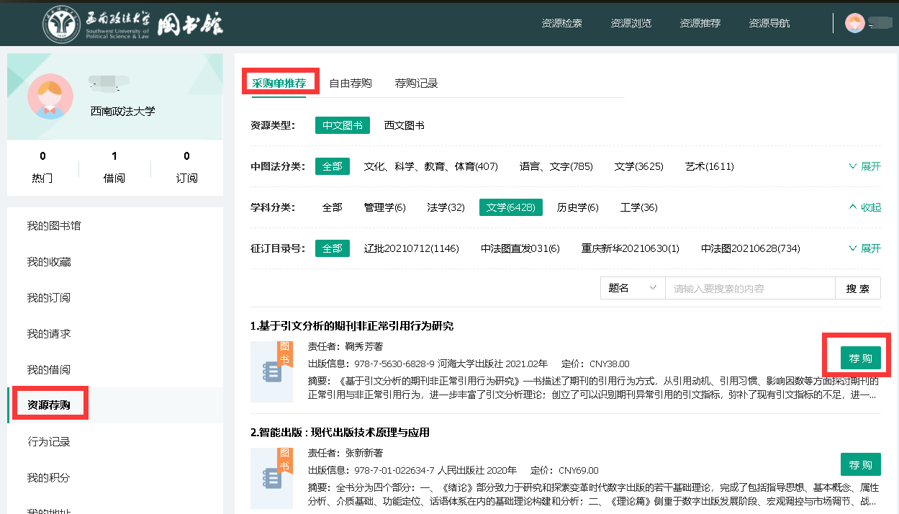Filter by 历史学(6) subject
The image size is (899, 514).
coord(578,207)
